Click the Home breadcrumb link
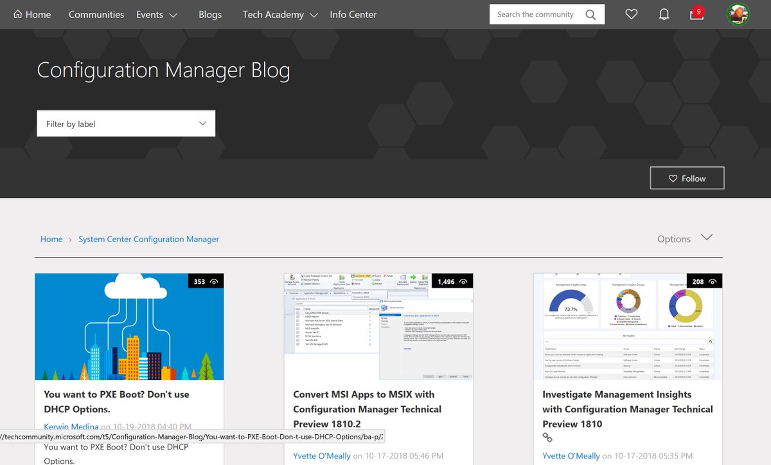Screen dimensions: 771x465 coord(51,239)
